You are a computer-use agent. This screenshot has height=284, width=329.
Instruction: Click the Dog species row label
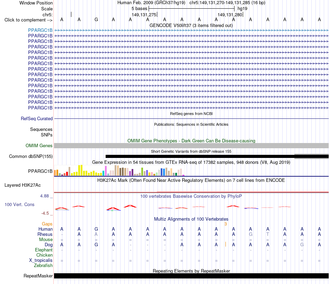49,245
